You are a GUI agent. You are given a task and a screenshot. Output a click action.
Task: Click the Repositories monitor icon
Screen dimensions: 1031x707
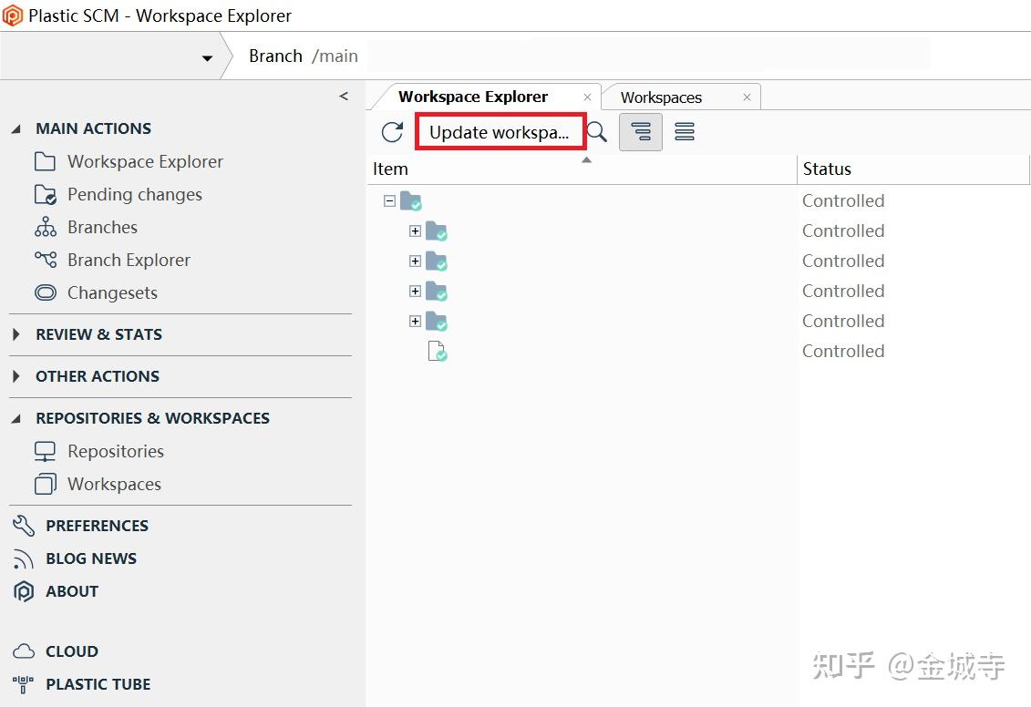pyautogui.click(x=45, y=451)
